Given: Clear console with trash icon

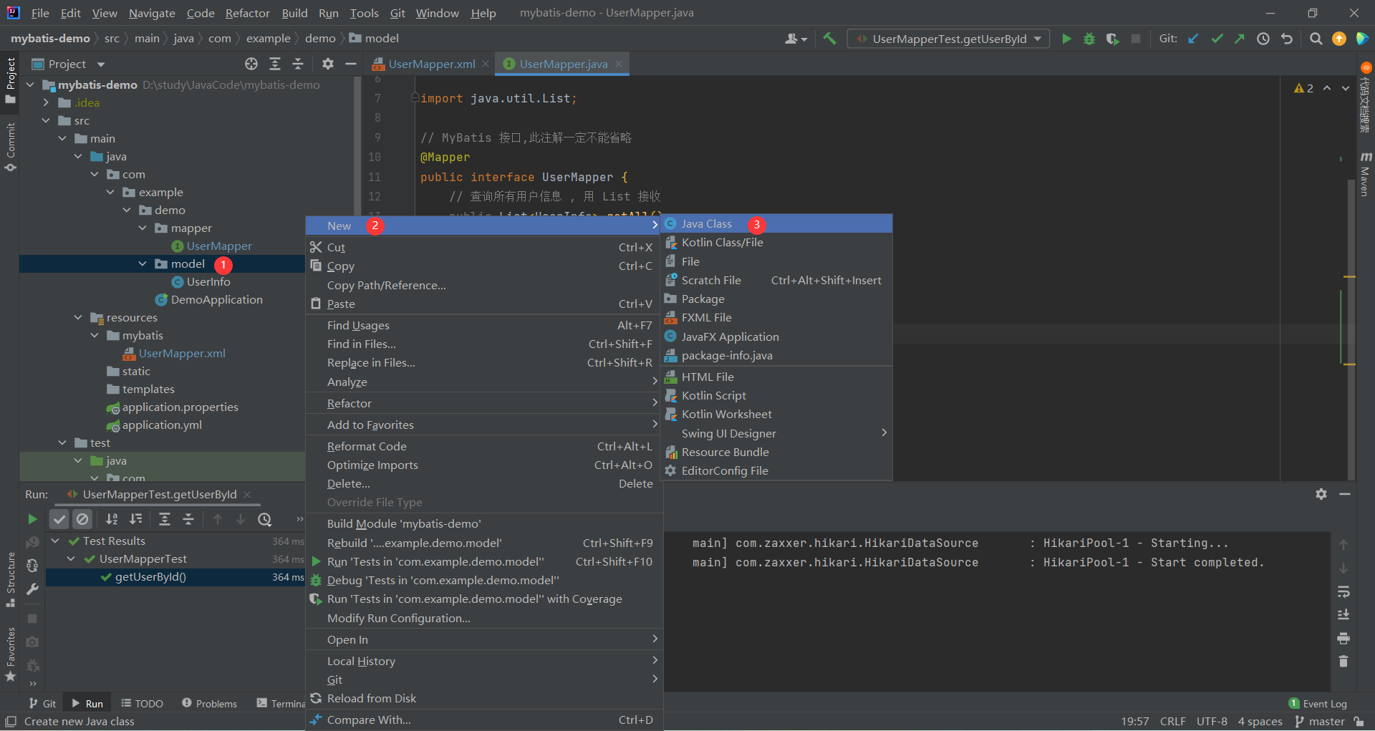Looking at the screenshot, I should pos(1343,661).
